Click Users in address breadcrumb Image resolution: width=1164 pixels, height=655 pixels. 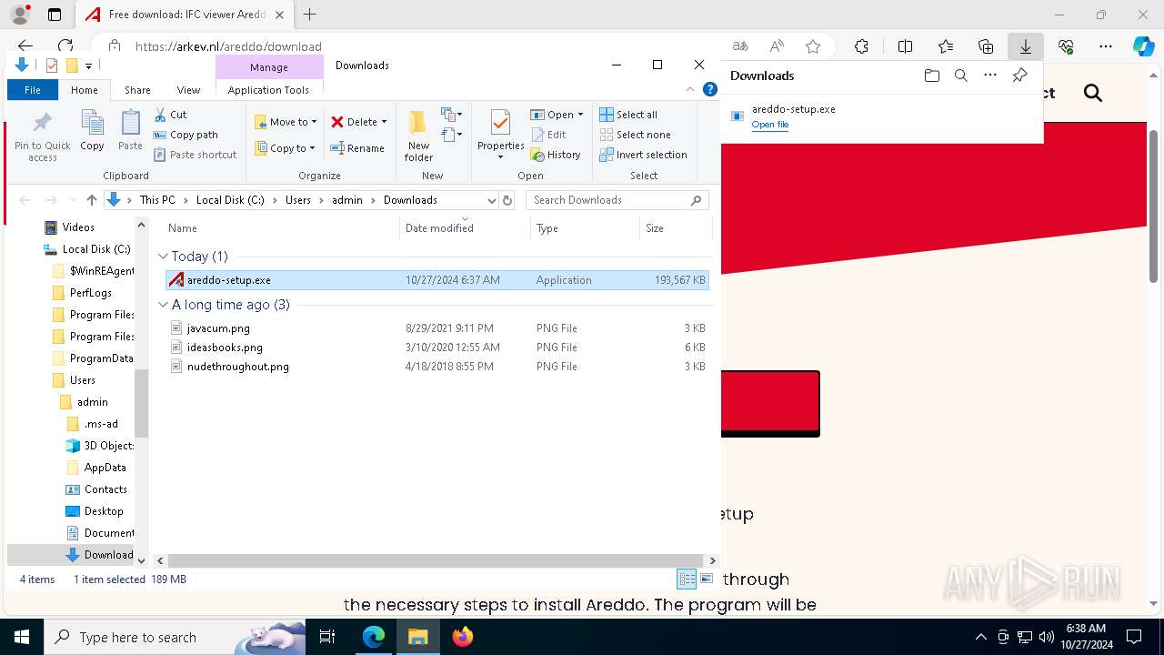[x=298, y=200]
